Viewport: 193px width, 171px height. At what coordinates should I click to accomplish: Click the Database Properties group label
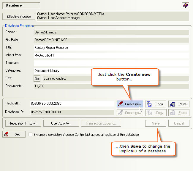(19, 26)
